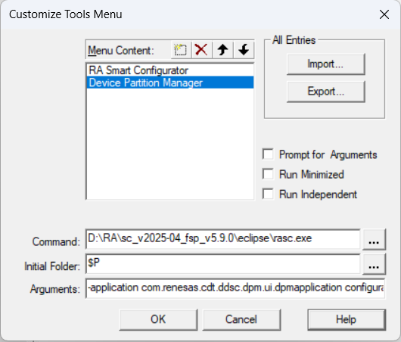401x342 pixels.
Task: Focus the Command path field
Action: [x=223, y=239]
